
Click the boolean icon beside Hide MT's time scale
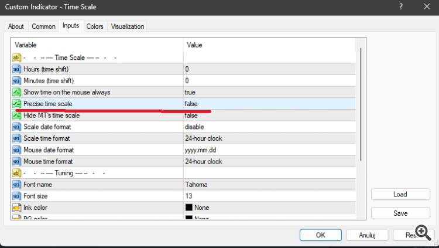16,115
